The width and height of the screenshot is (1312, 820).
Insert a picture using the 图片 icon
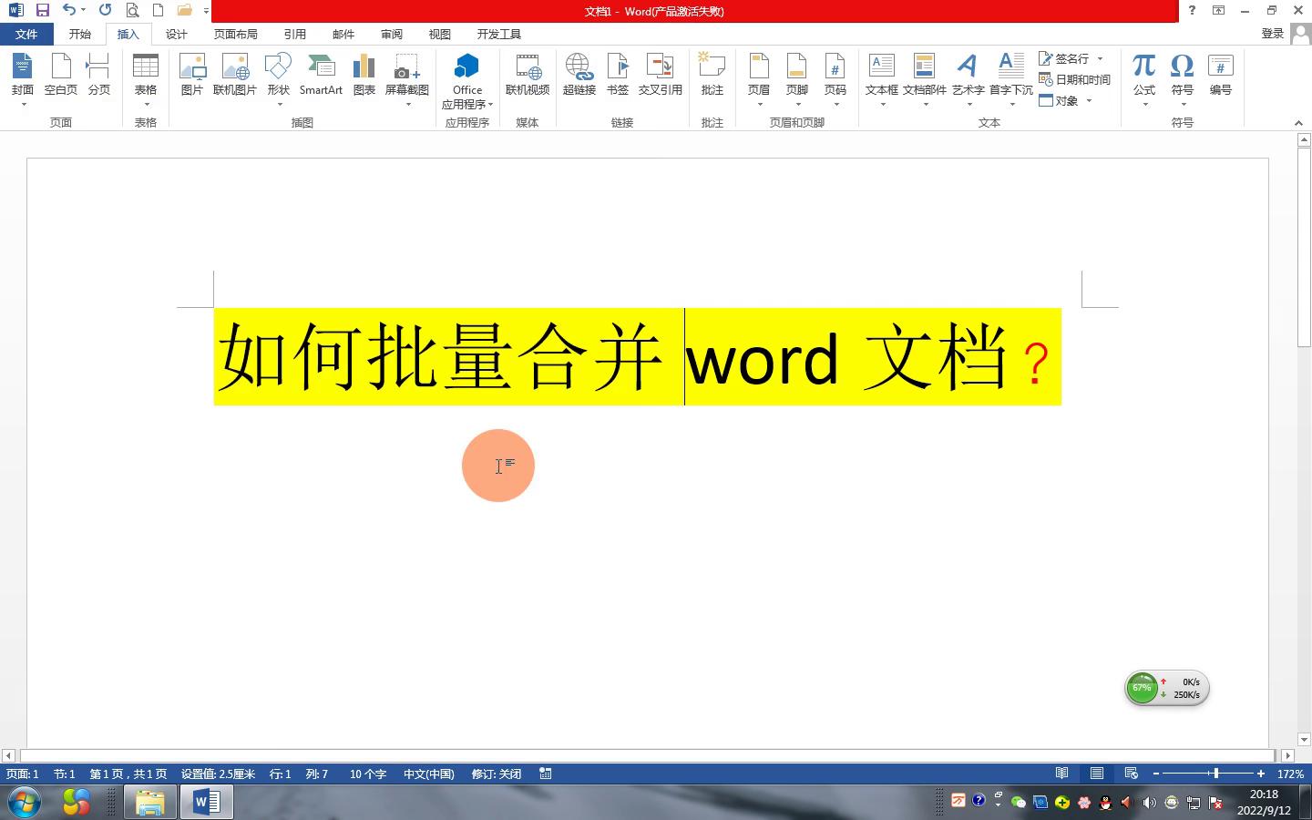191,77
